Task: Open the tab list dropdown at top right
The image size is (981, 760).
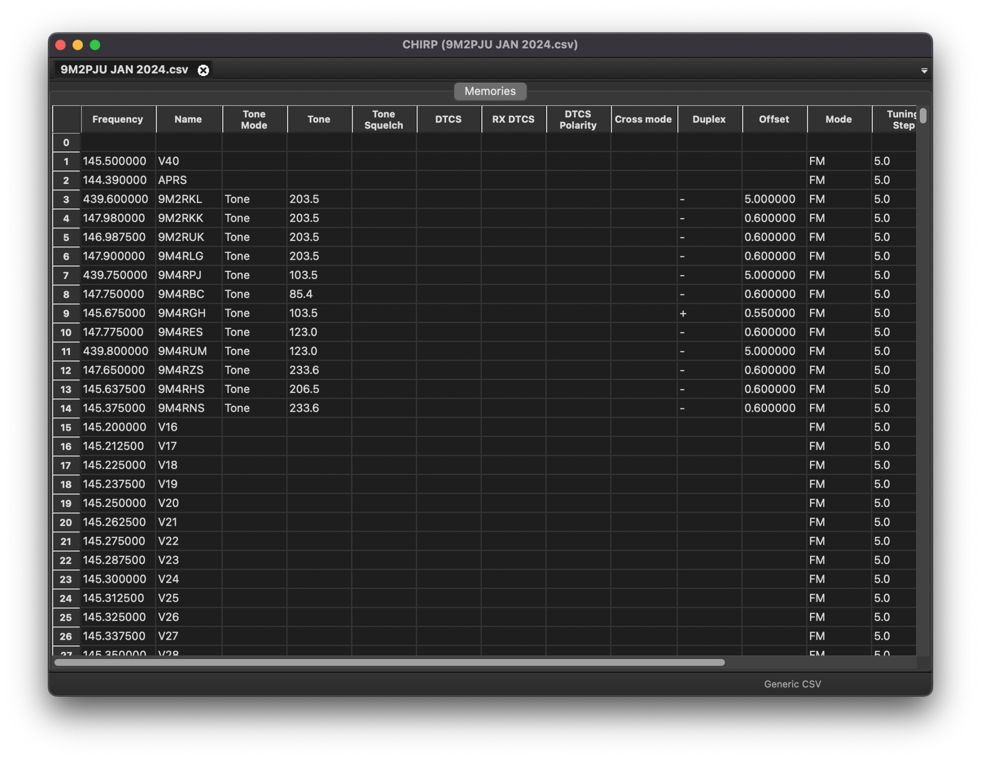Action: pos(924,70)
